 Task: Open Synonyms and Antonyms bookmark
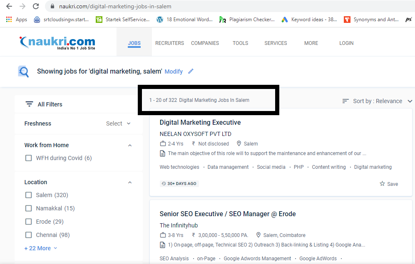pyautogui.click(x=371, y=19)
